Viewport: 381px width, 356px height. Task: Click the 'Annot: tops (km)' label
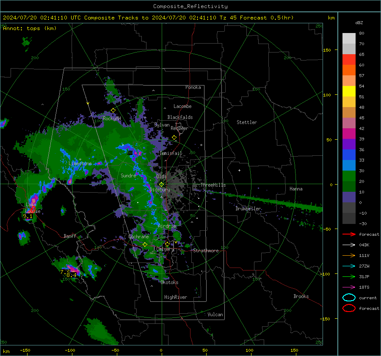tap(30, 28)
